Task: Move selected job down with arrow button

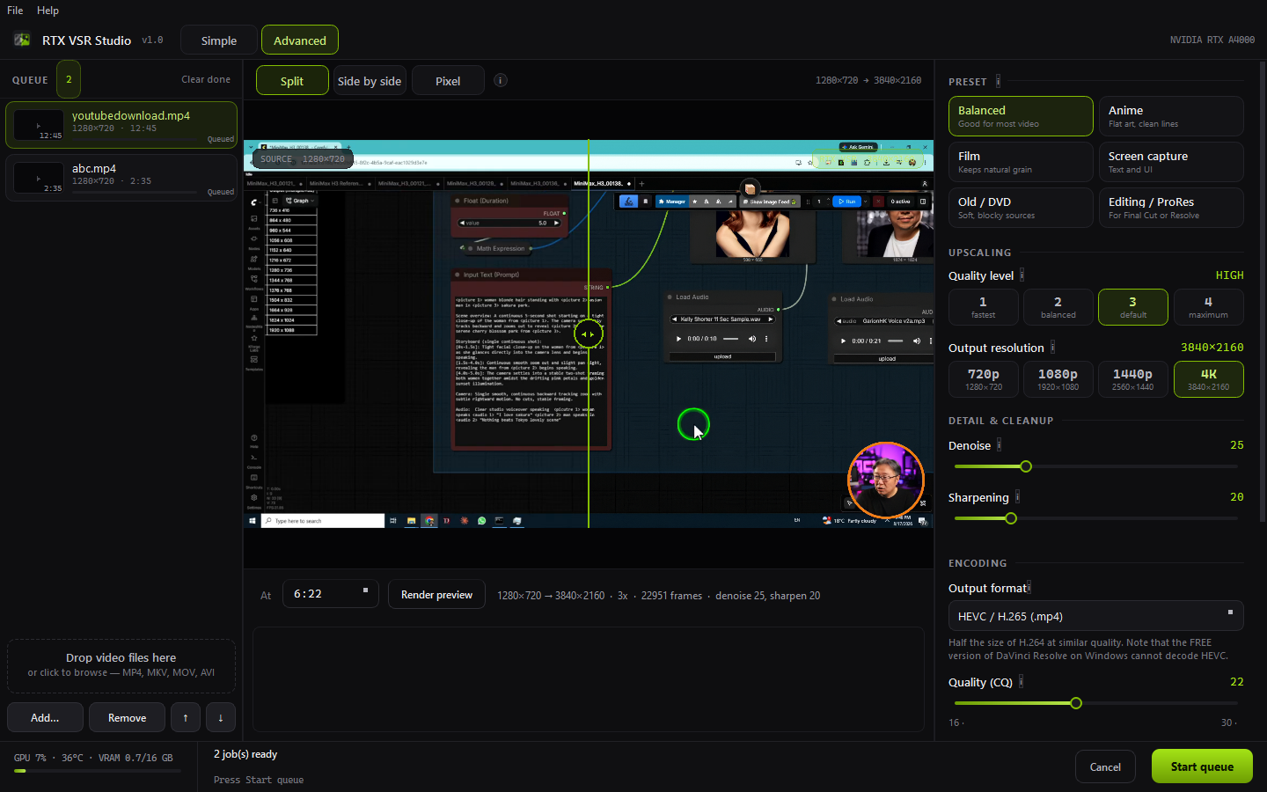Action: tap(221, 717)
